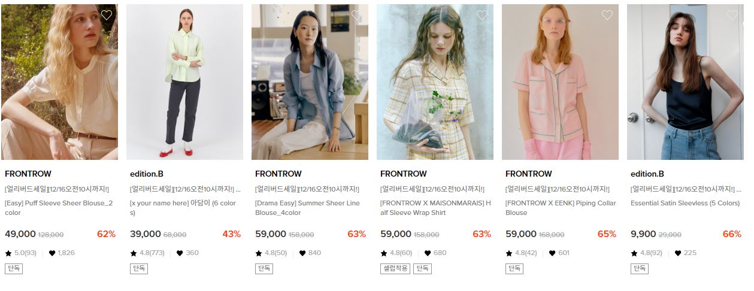Screen dimensions: 754x291
Task: Click FRONTROW brand name above Summer Sheer Blouse
Action: [278, 174]
